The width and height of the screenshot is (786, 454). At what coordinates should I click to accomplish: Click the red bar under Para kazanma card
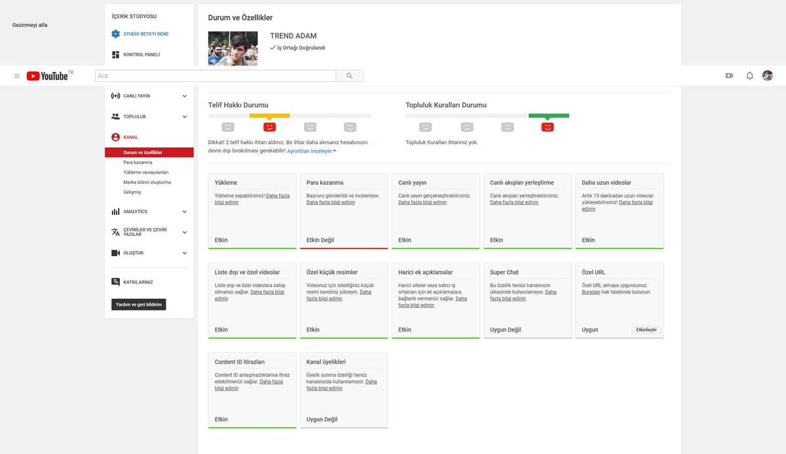pyautogui.click(x=344, y=248)
